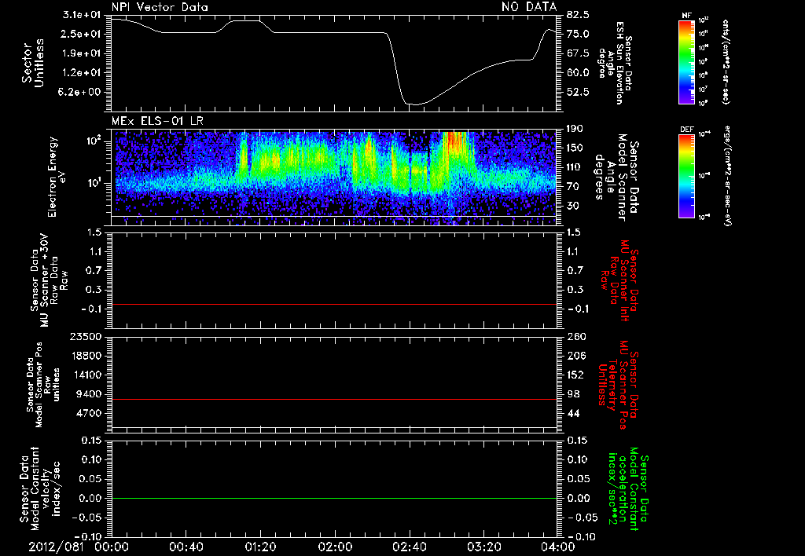
Task: Click the "1.2e+01" sector tick value
Action: (81, 73)
